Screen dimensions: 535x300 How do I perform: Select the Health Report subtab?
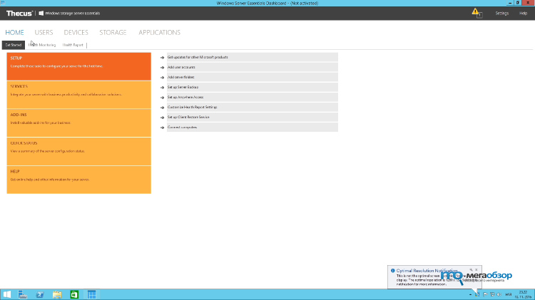coord(73,45)
